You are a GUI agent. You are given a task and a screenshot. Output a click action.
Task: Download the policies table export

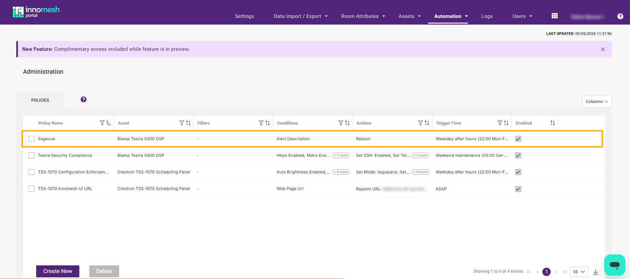(596, 272)
